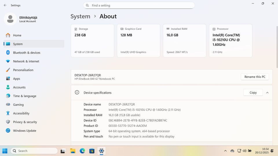Viewport: 278px width, 156px height.
Task: Click the search magnifier in Find a setting
Action: (87, 5)
